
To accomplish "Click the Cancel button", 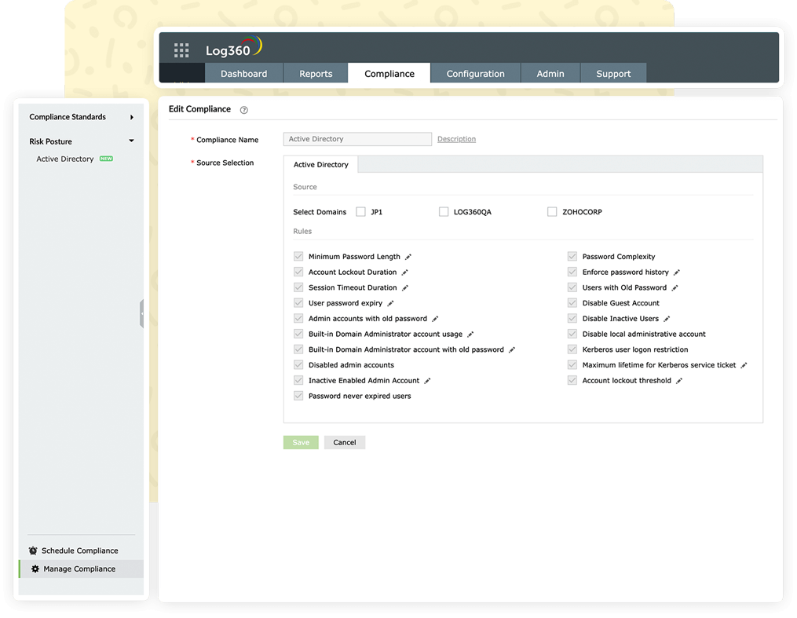I will [x=344, y=442].
